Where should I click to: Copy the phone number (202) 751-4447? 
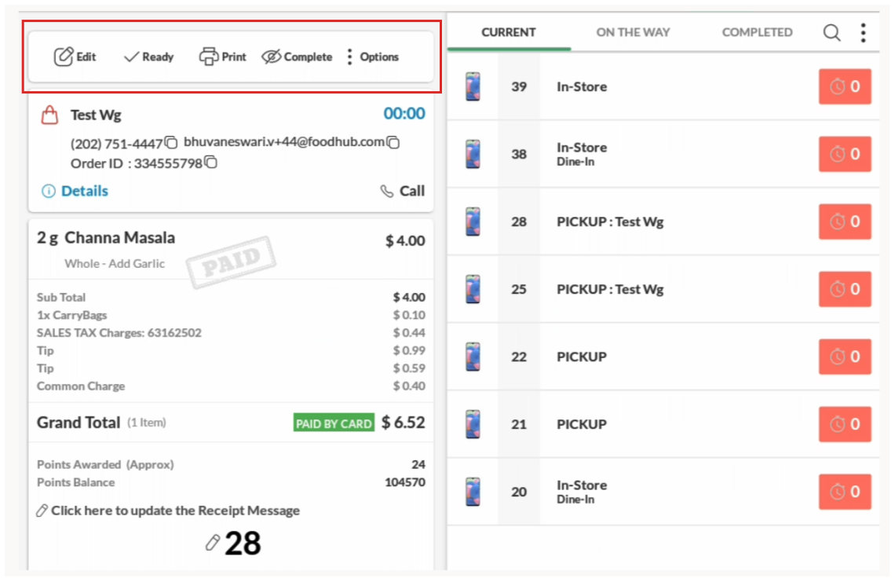pos(170,142)
